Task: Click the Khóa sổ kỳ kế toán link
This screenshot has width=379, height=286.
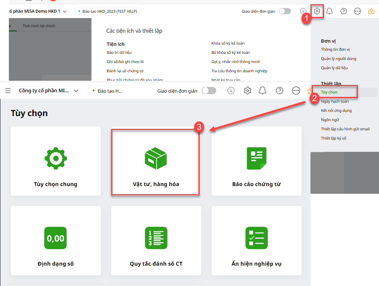Action: pos(228,43)
